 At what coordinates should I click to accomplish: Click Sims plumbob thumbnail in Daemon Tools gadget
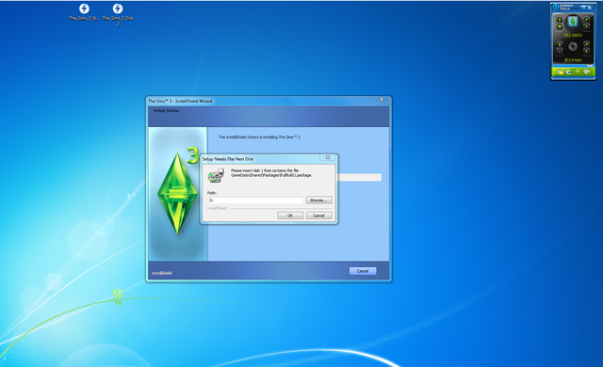[573, 22]
